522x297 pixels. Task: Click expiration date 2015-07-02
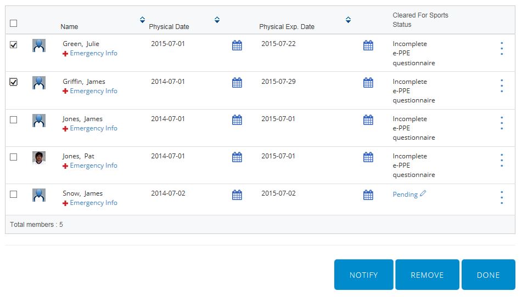[278, 193]
